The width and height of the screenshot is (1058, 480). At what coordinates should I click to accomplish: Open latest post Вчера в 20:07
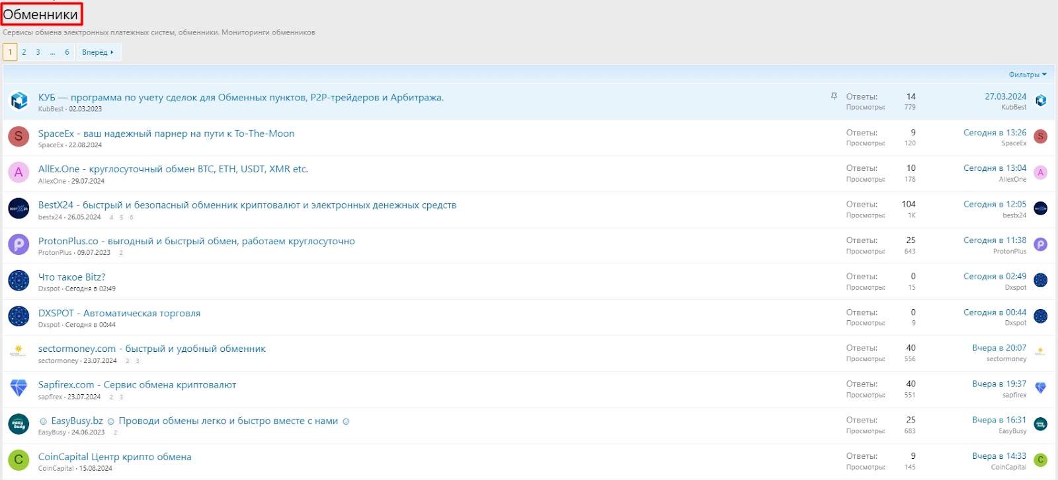pyautogui.click(x=999, y=348)
